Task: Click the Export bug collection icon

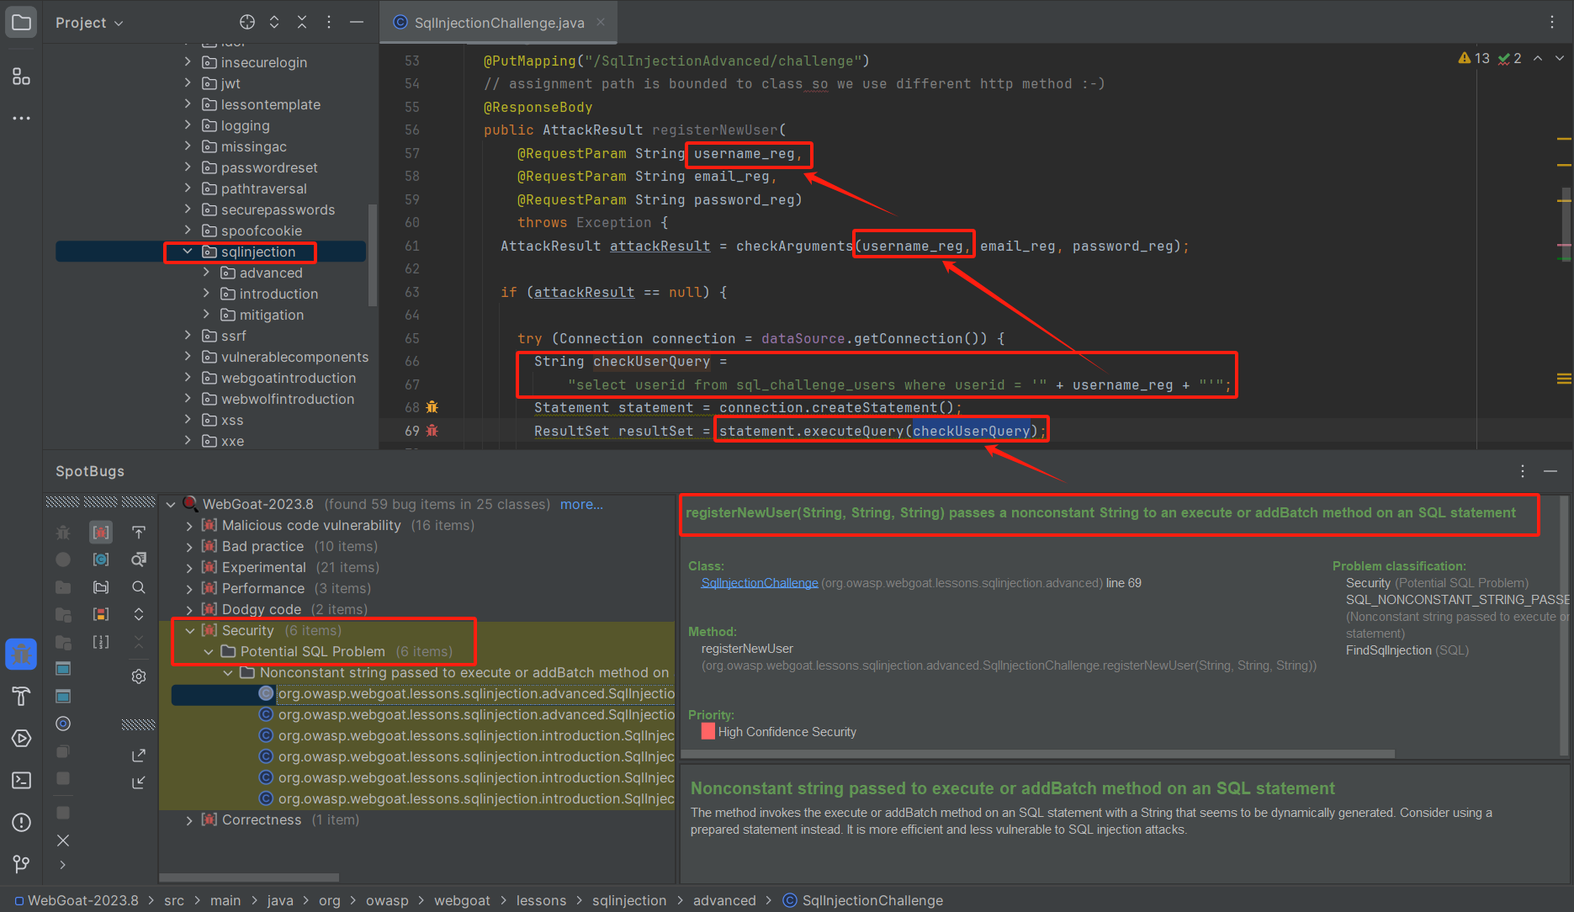Action: [139, 755]
